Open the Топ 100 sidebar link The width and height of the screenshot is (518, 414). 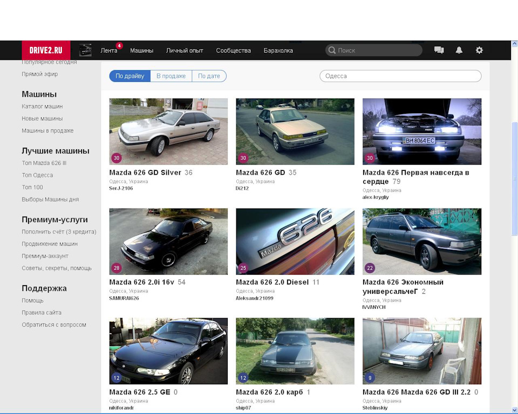[x=32, y=187]
